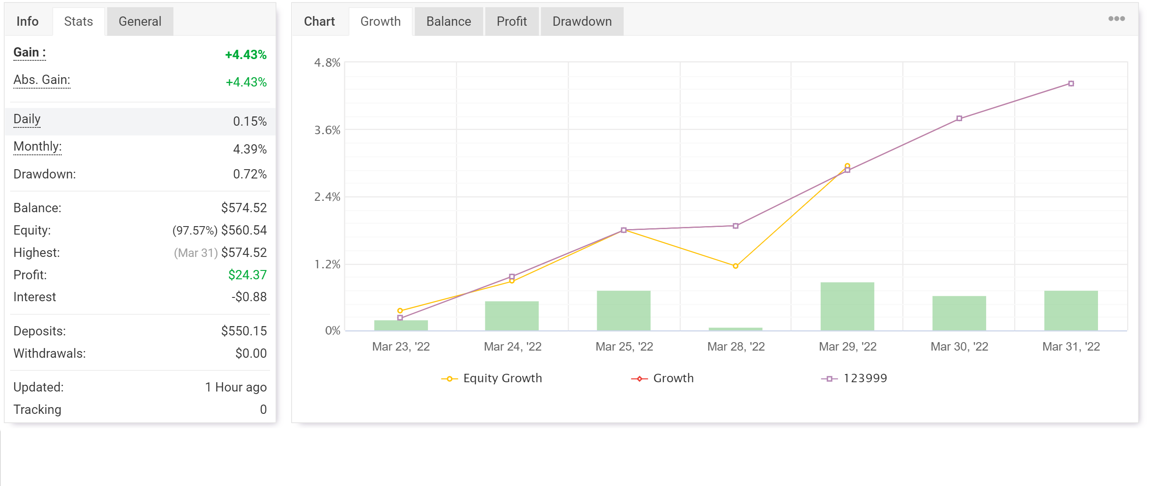This screenshot has height=486, width=1152.
Task: Click the Mar 25 green profit bar
Action: point(623,311)
